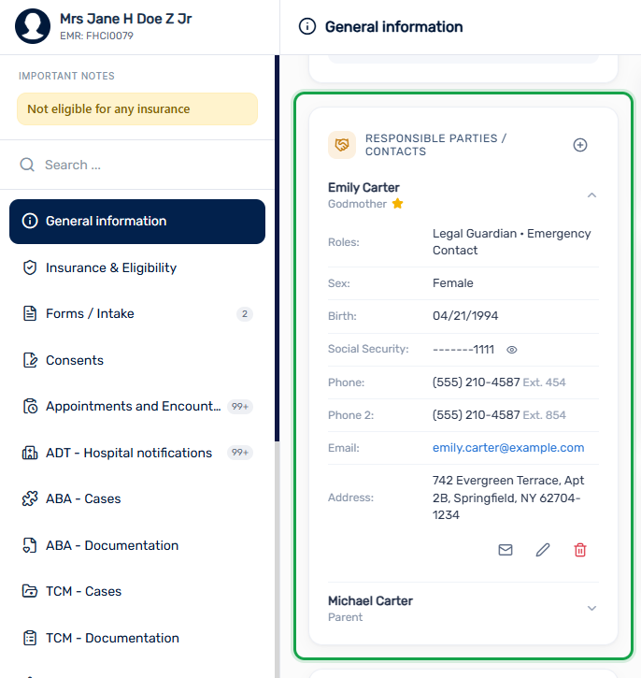Open General information section
Image resolution: width=641 pixels, height=678 pixels.
(x=137, y=222)
